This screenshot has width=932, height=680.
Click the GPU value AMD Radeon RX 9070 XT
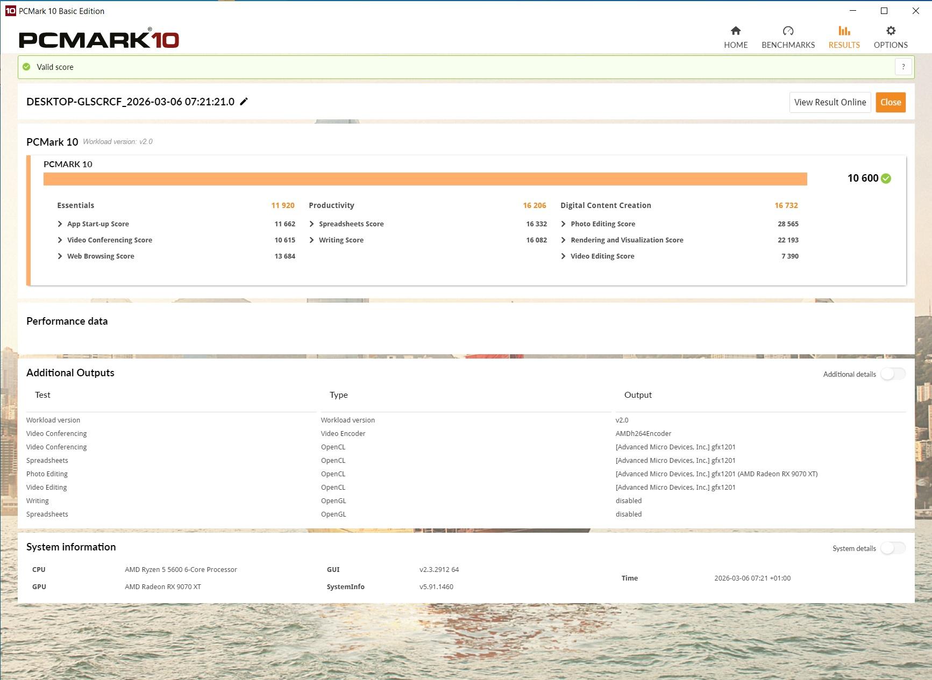pyautogui.click(x=163, y=586)
